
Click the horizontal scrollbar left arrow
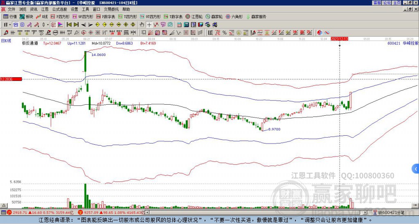147,213
